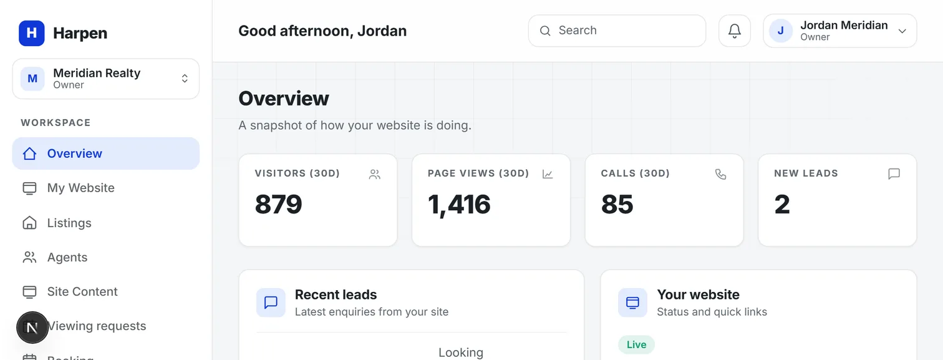Click the Page Views chart icon
Viewport: 943px width, 360px height.
pyautogui.click(x=548, y=174)
